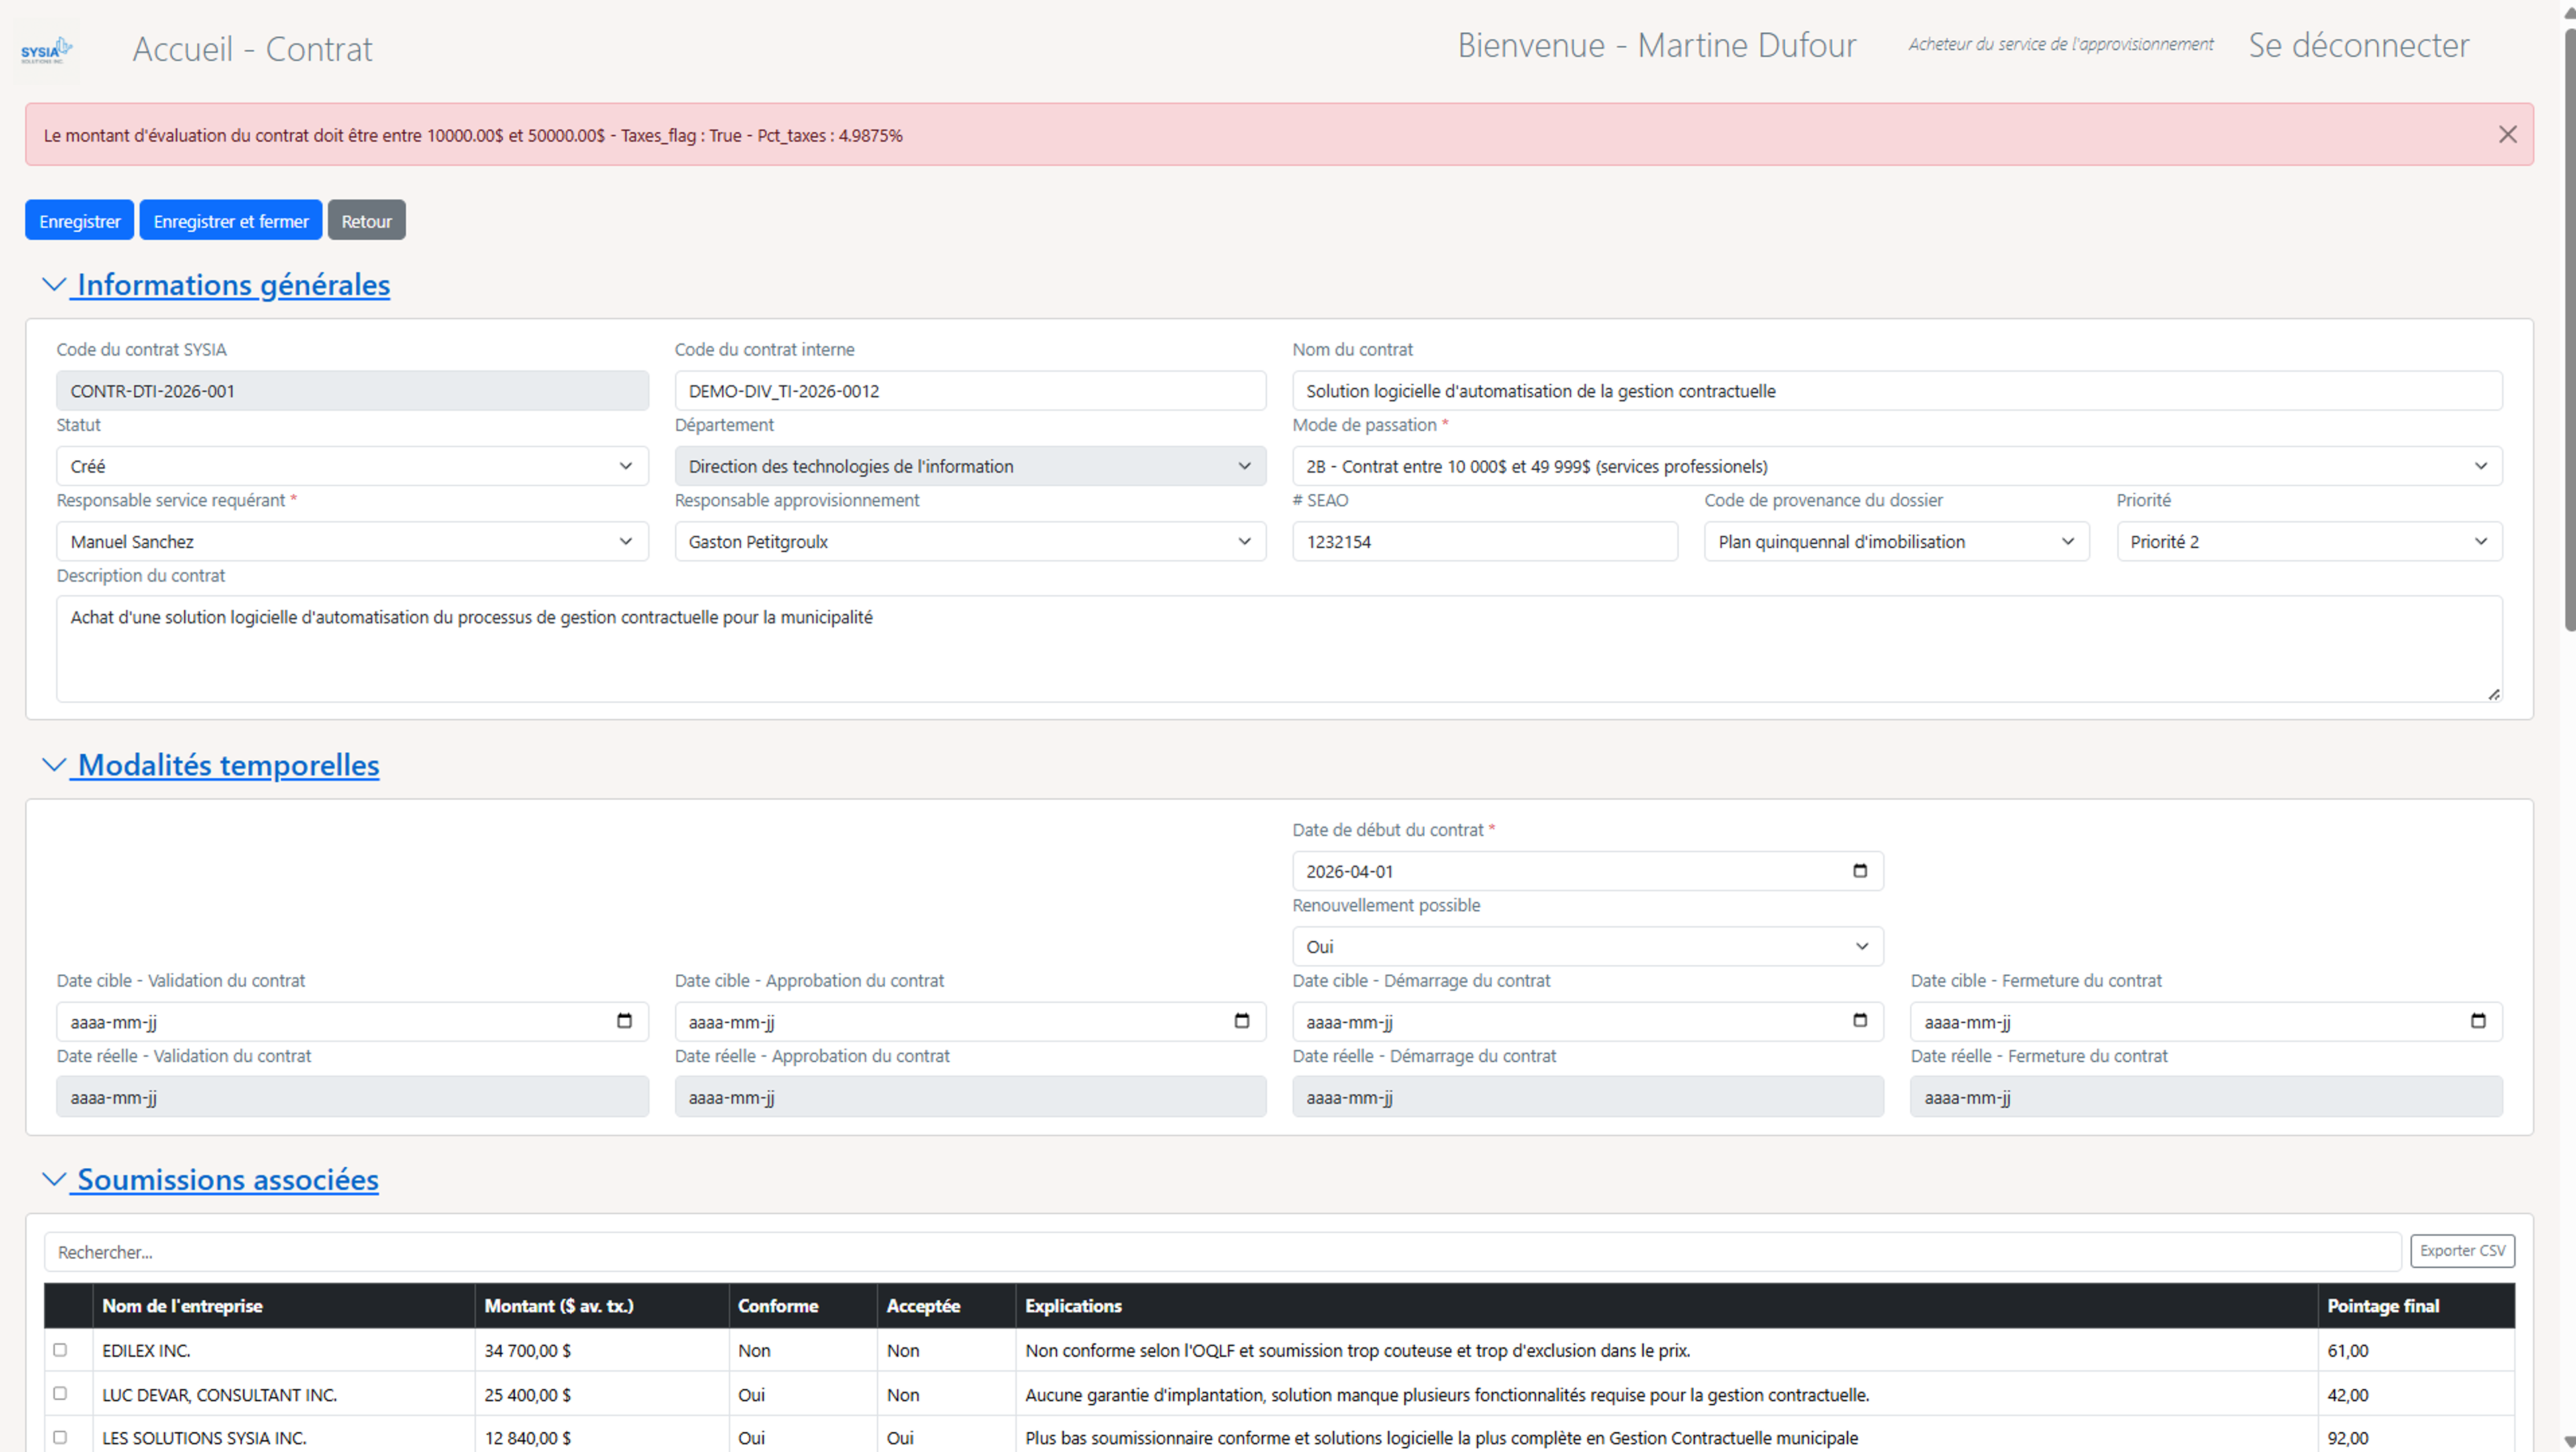
Task: Dismiss the red validation alert banner
Action: [x=2507, y=134]
